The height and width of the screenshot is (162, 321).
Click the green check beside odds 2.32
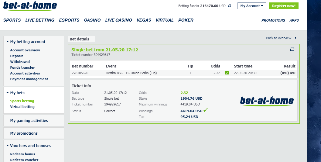[227, 73]
